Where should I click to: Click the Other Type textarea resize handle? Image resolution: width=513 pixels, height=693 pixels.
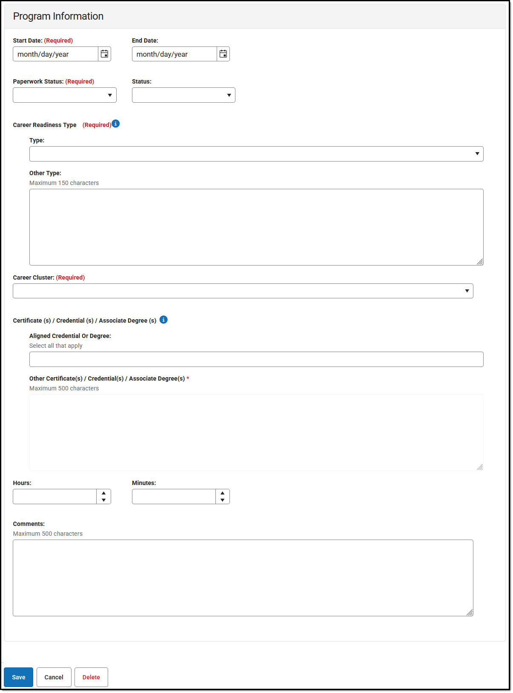480,262
